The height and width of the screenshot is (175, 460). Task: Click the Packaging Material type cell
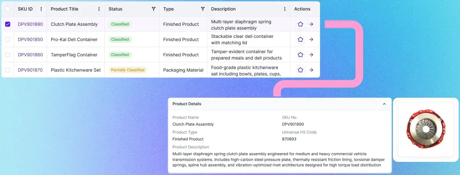[183, 70]
